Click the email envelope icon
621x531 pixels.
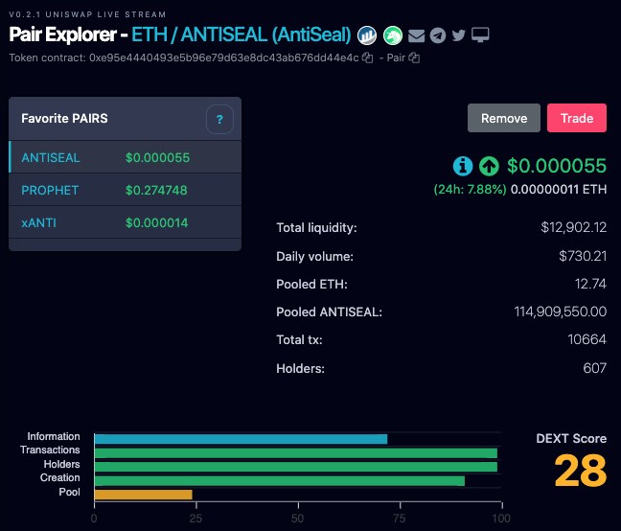pyautogui.click(x=416, y=35)
